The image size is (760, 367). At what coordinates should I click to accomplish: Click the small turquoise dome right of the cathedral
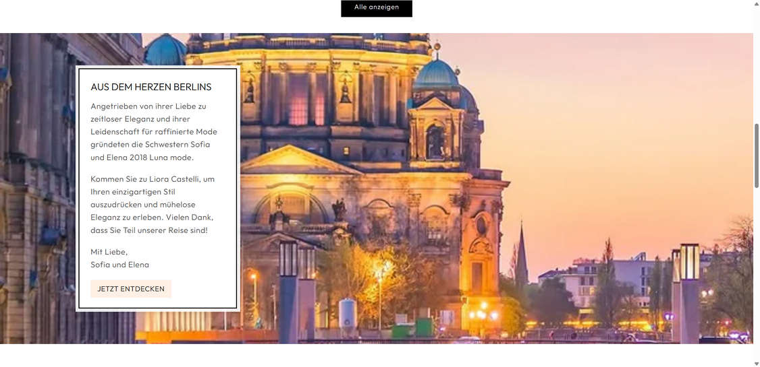437,73
